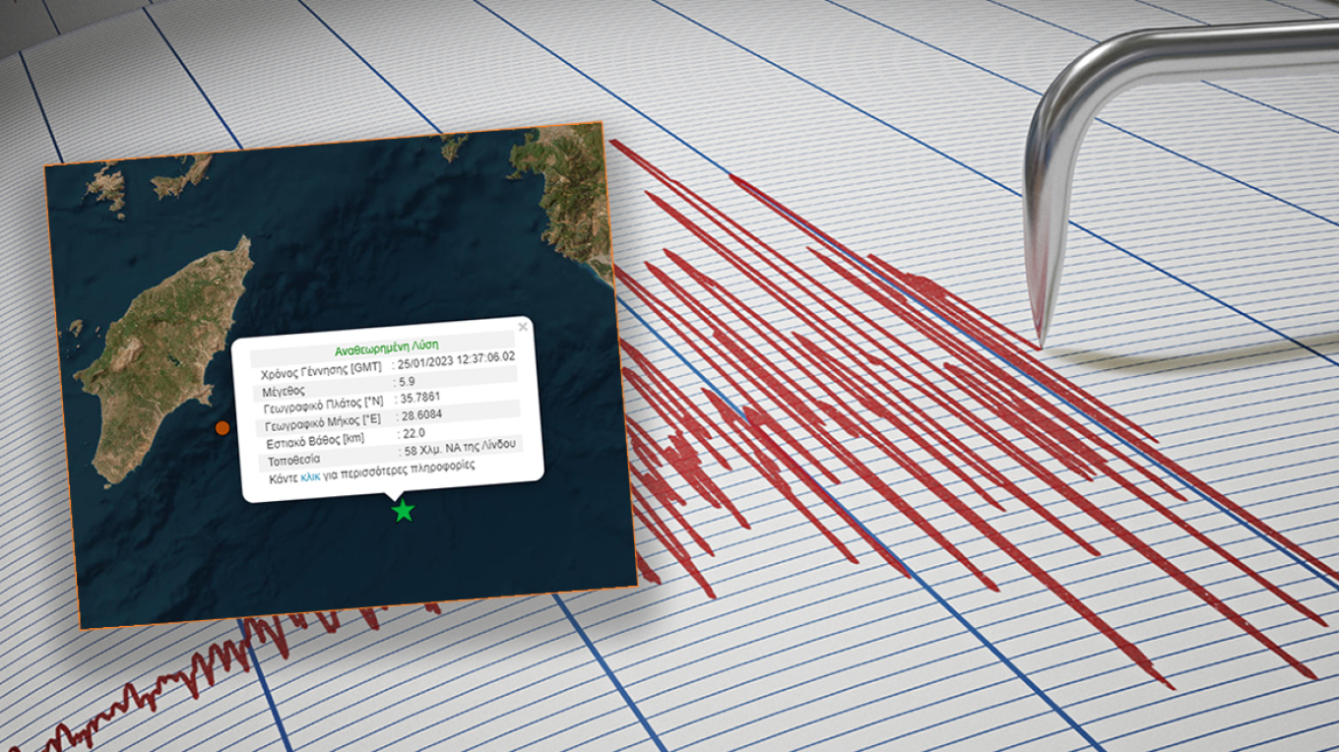Click the small island at the map's top center
This screenshot has height=752, width=1339.
coord(453,147)
